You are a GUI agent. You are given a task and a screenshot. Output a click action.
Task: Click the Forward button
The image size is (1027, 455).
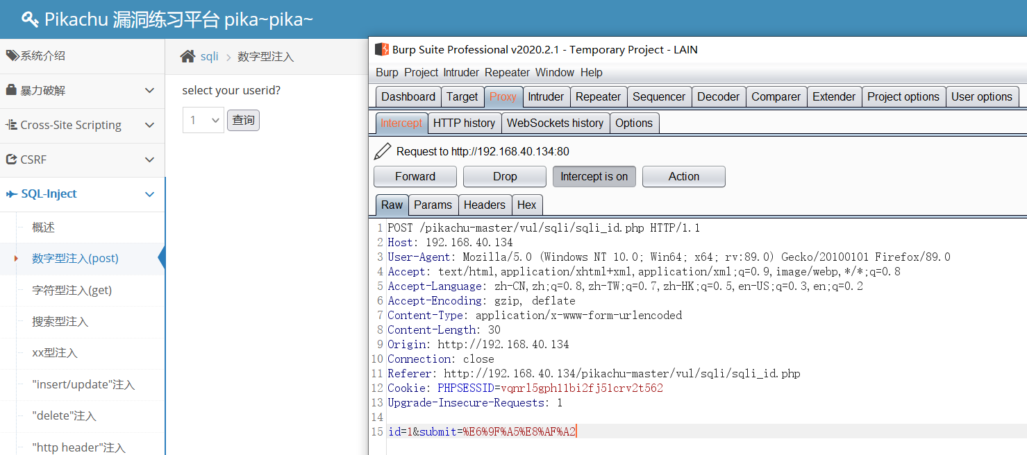tap(415, 176)
